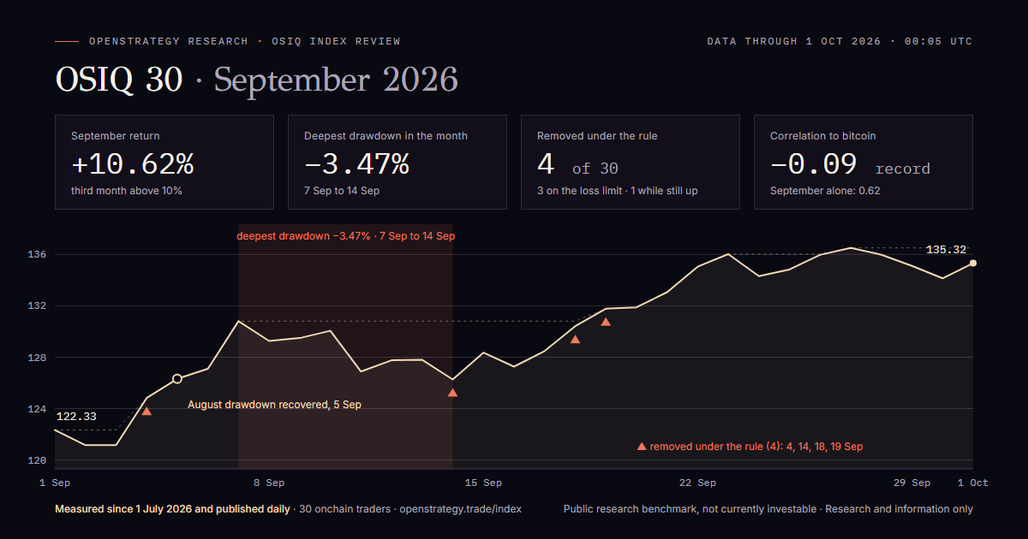
Task: Click the '136' y-axis label
Action: pos(37,254)
